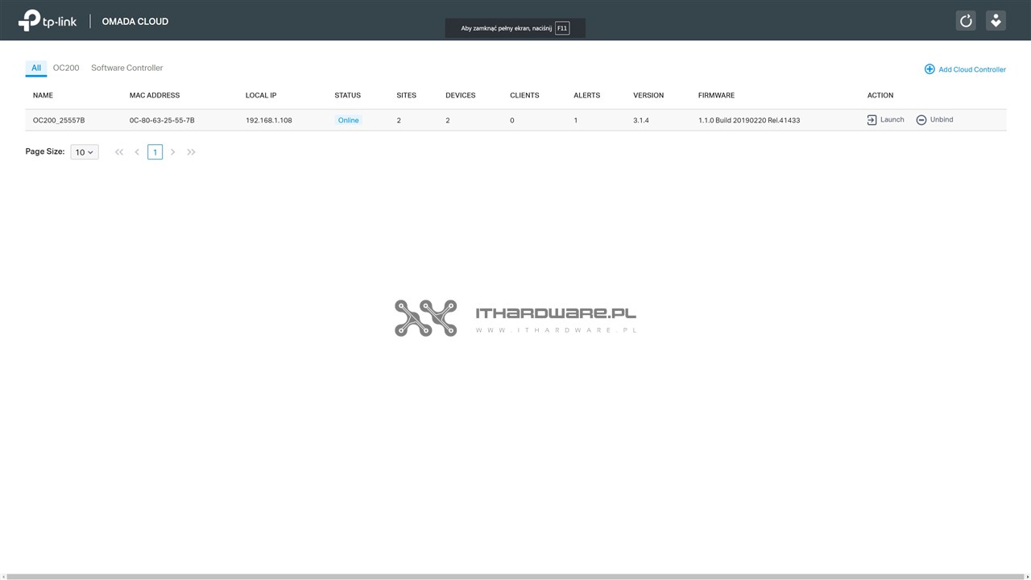Click the CLIENTS column header
Screen dimensions: 1031x580
[x=524, y=96]
